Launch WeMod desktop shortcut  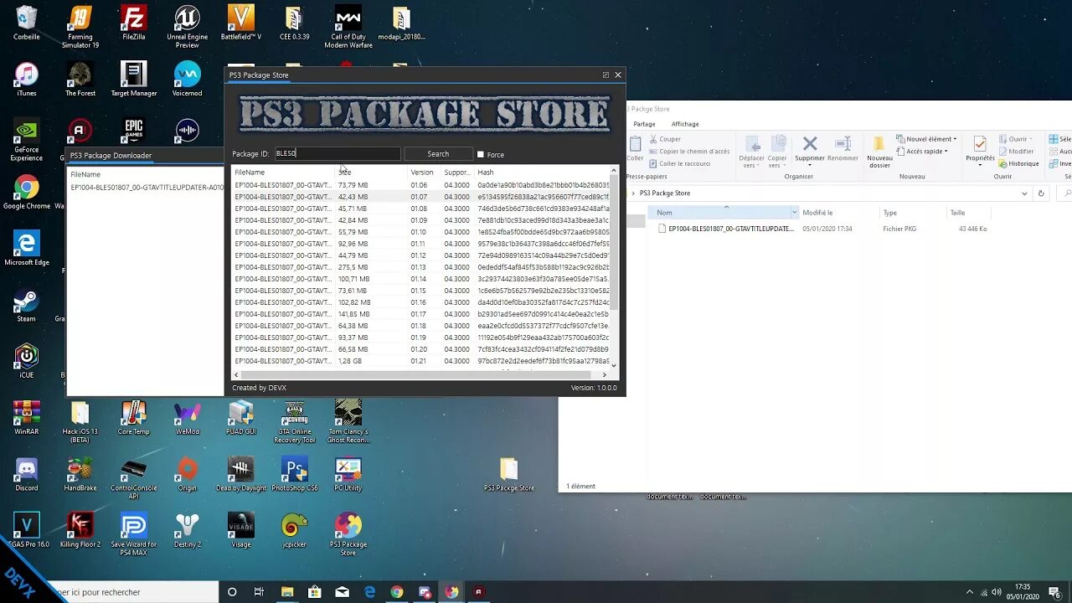(x=188, y=419)
